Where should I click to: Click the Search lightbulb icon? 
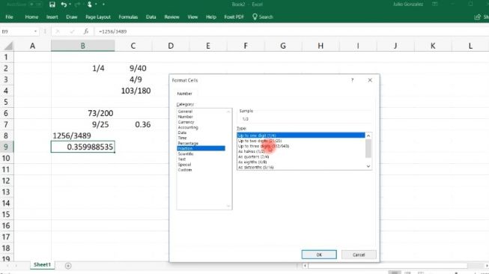point(255,16)
